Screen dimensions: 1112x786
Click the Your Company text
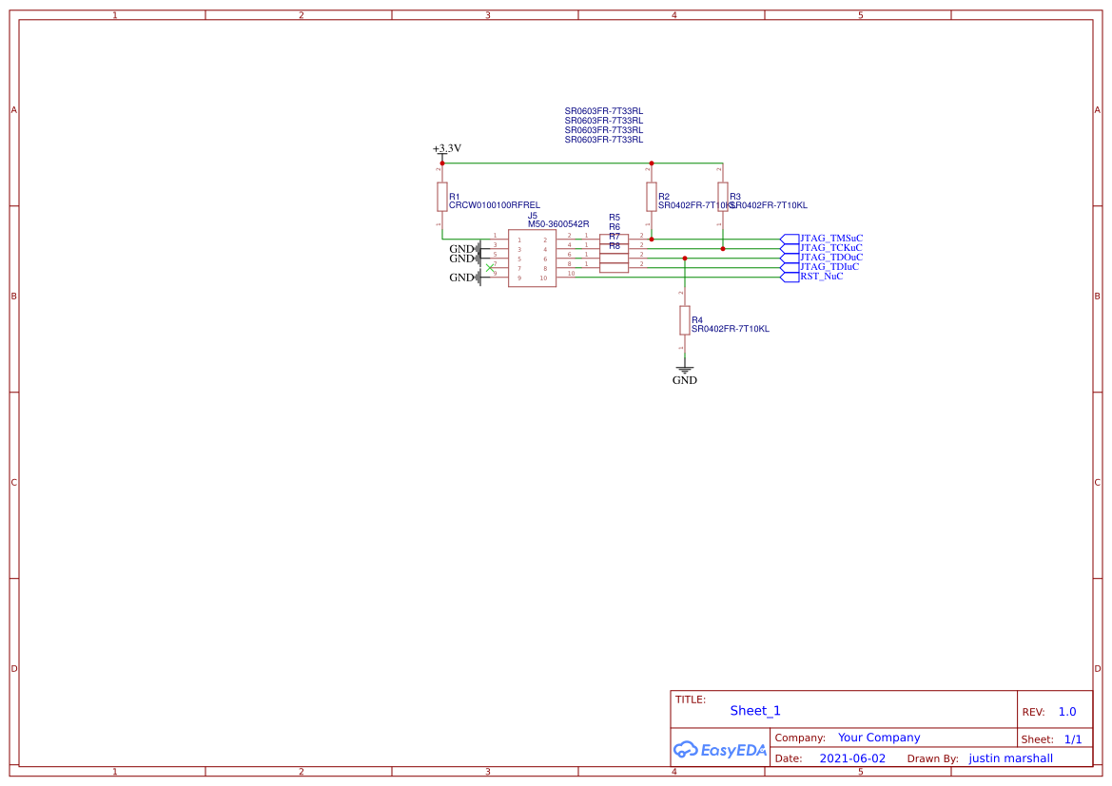[x=878, y=738]
